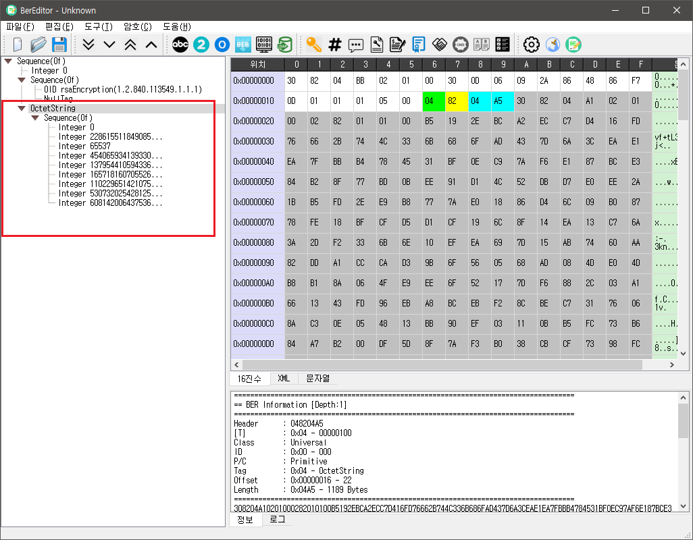Click the document with pen icon
693x540 pixels.
pyautogui.click(x=398, y=45)
